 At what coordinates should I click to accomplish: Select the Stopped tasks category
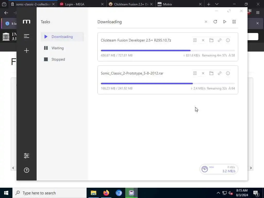pos(62,60)
